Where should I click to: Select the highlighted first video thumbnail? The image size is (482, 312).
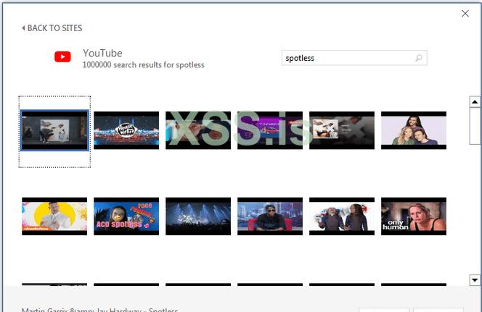pos(54,130)
